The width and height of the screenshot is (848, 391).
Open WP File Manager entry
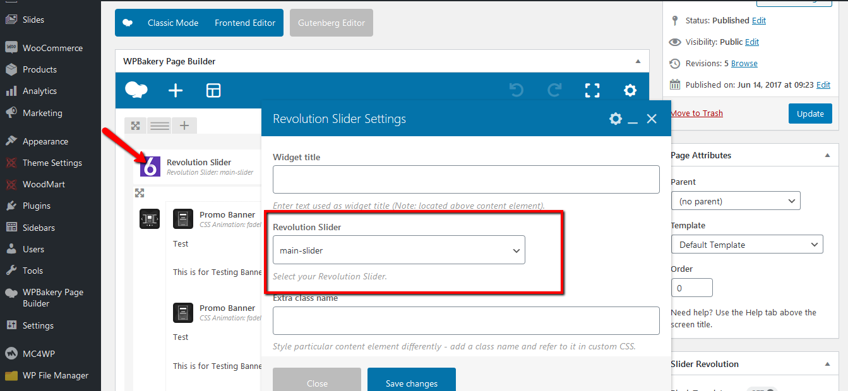(56, 375)
